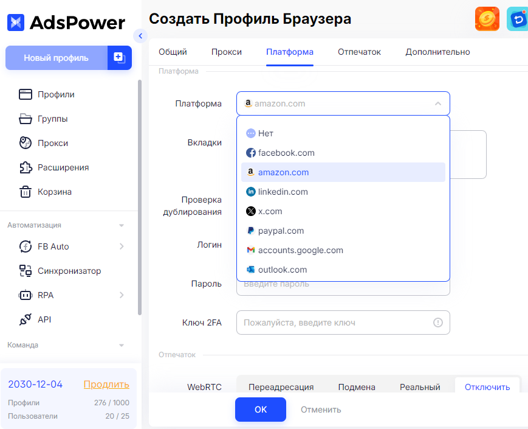This screenshot has height=429, width=528.
Task: Select outlook.com in platform list
Action: pyautogui.click(x=343, y=270)
